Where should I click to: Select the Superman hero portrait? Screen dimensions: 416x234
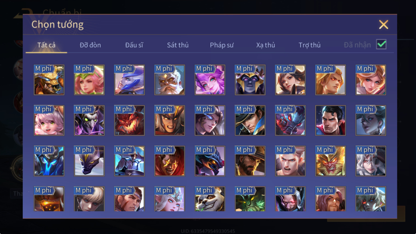[x=330, y=120]
